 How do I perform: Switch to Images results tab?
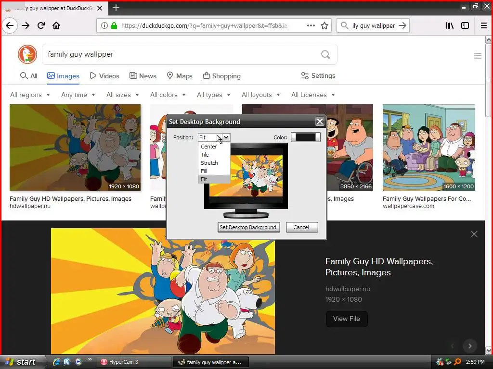click(63, 76)
